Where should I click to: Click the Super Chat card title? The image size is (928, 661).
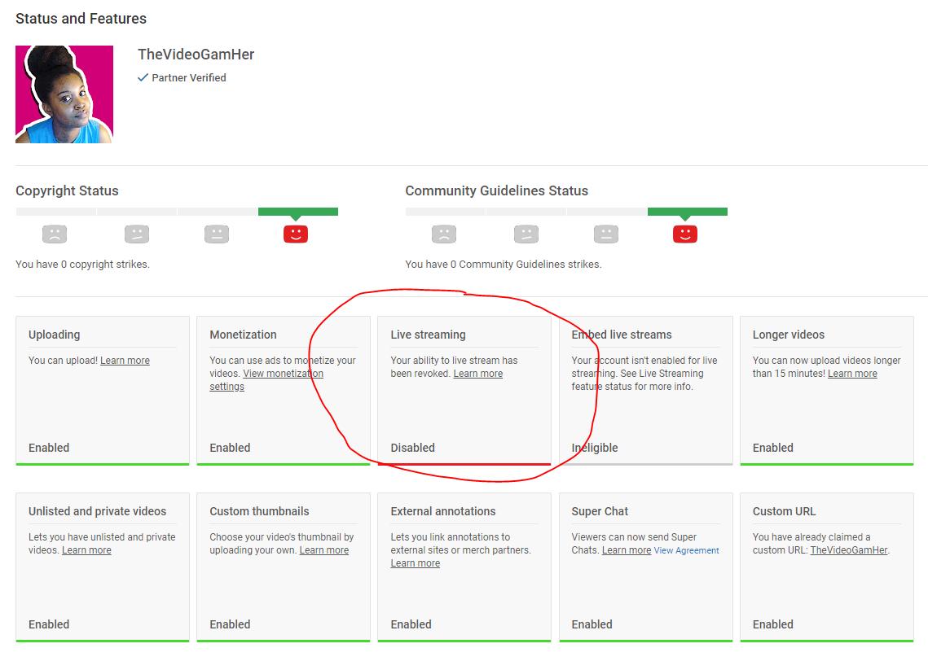click(600, 511)
